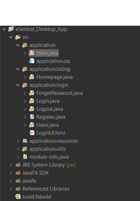Click the Homepage.java file icon
The image size is (140, 201).
pos(32,77)
